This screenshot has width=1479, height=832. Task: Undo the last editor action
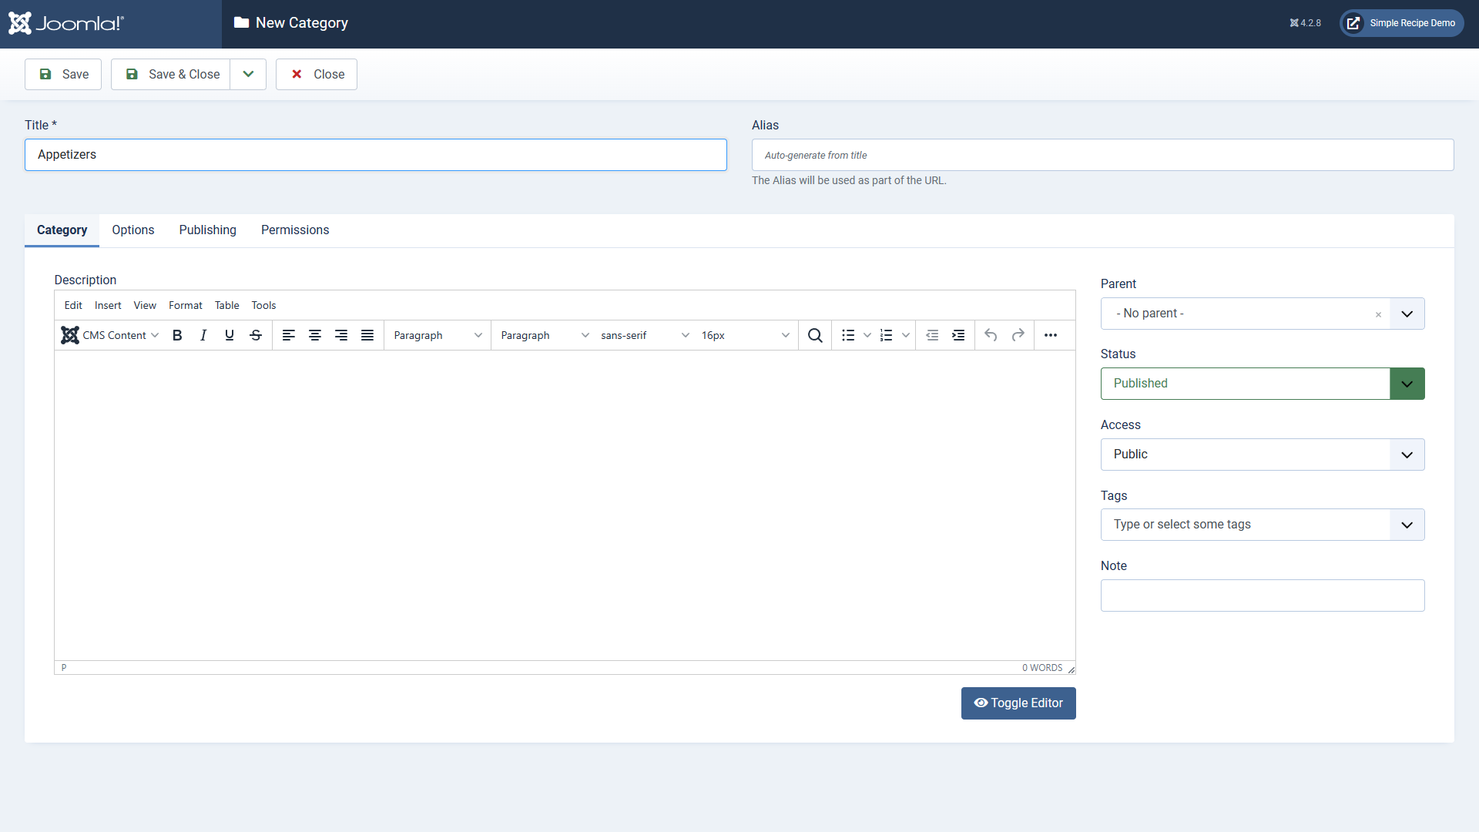click(x=991, y=335)
